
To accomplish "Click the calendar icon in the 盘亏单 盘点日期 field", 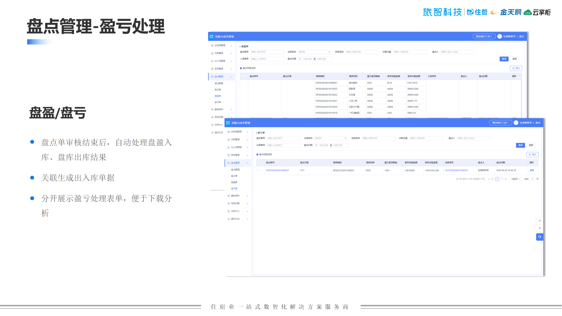I will click(316, 145).
